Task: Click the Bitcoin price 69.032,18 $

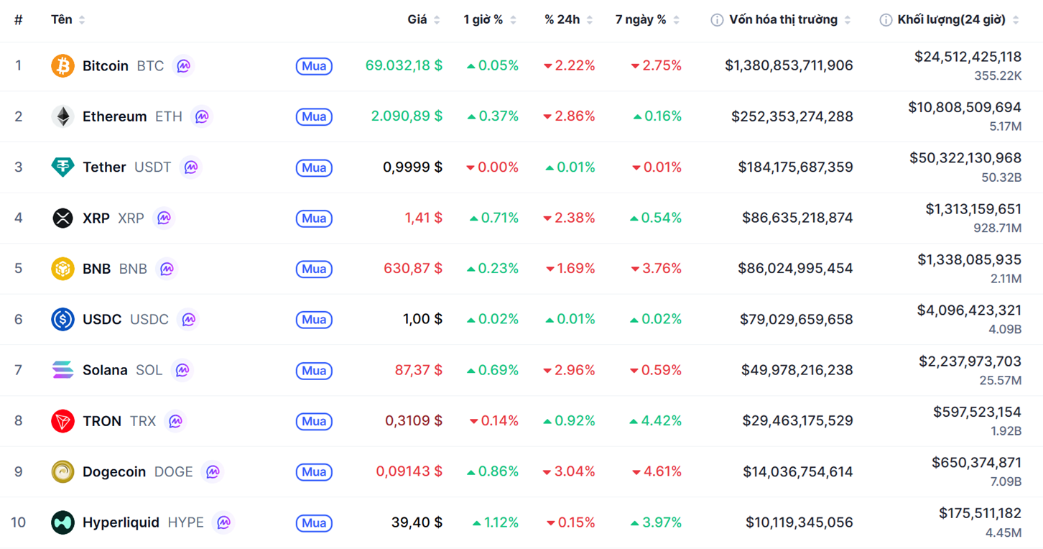Action: click(404, 65)
